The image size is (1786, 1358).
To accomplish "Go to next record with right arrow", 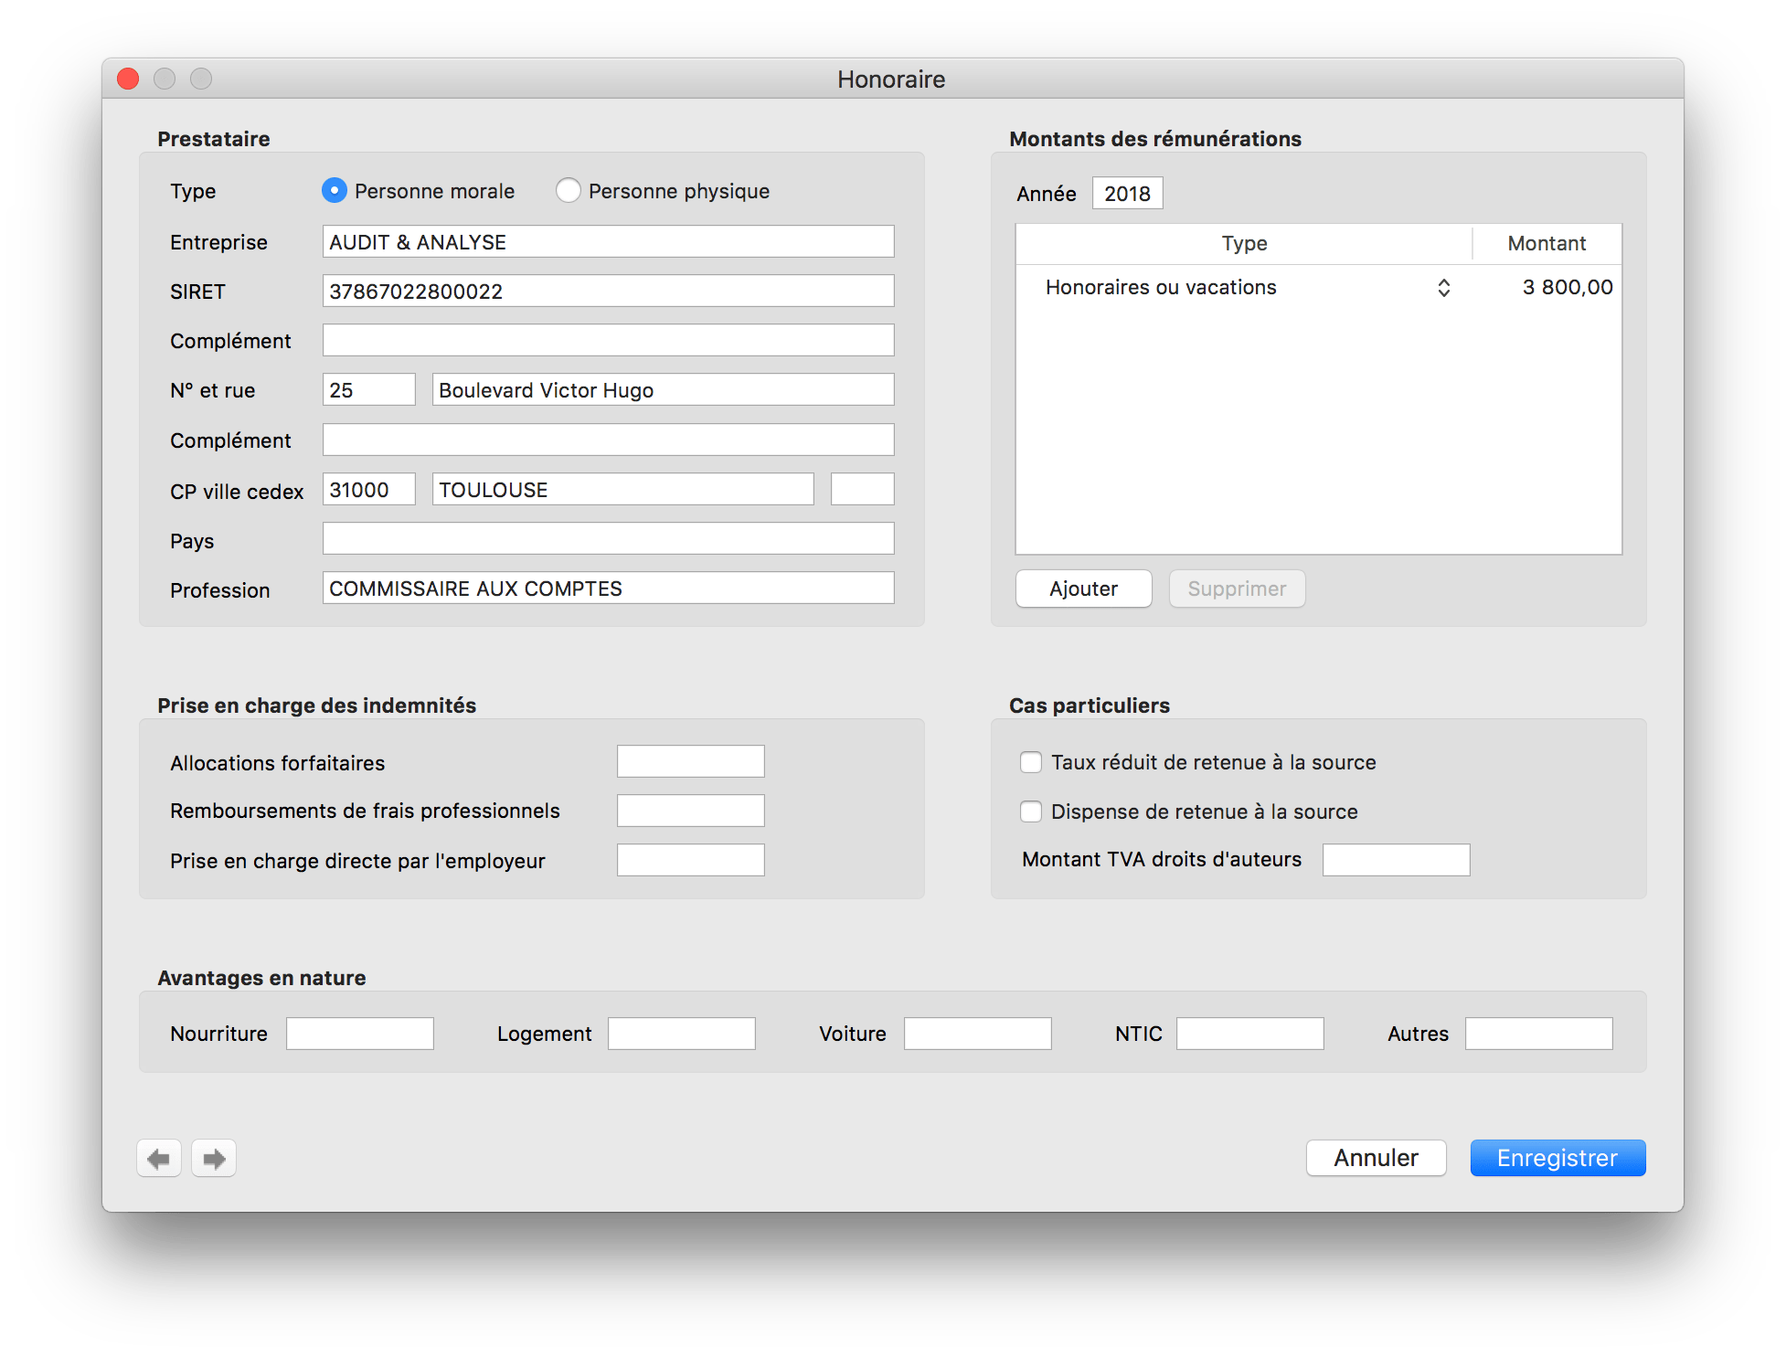I will pos(214,1159).
